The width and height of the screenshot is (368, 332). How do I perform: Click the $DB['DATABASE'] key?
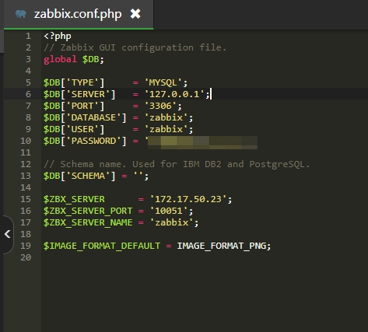click(85, 117)
